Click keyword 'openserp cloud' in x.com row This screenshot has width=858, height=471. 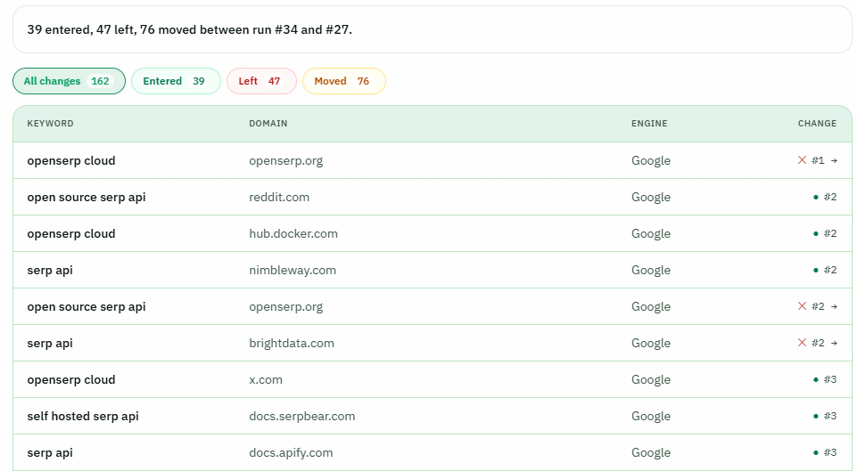coord(71,380)
